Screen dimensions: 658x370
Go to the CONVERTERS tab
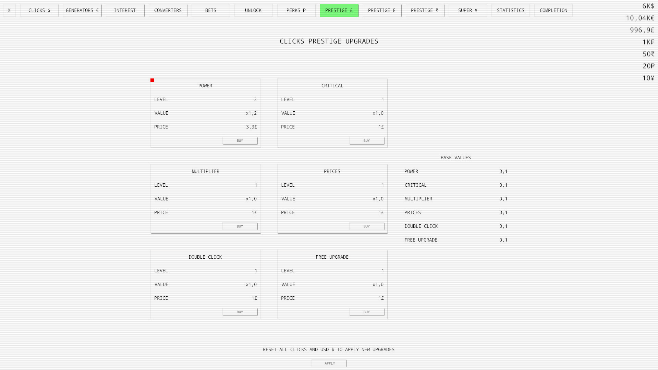tap(168, 10)
